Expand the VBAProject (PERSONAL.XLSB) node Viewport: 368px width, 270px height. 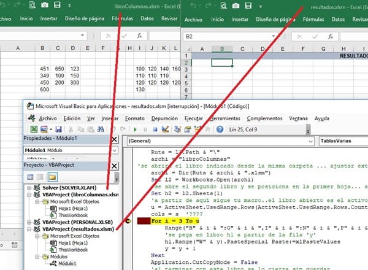pyautogui.click(x=29, y=222)
